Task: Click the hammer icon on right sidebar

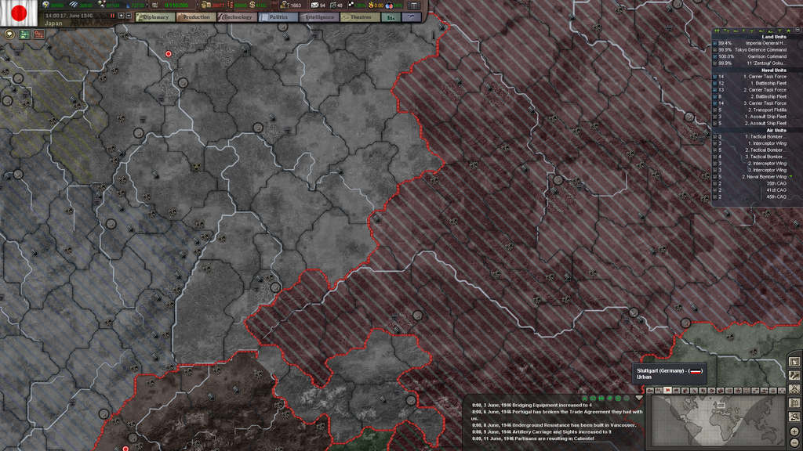Action: coord(794,375)
